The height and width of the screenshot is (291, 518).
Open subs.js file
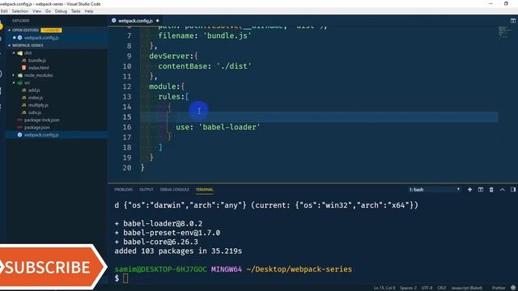[35, 112]
